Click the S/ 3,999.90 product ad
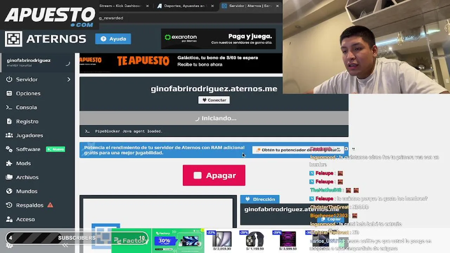Image resolution: width=450 pixels, height=253 pixels. point(288,241)
